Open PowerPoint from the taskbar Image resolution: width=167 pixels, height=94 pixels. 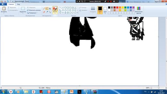click(71, 92)
